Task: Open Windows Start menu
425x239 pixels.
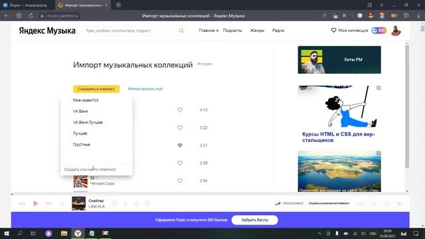Action: (x=6, y=233)
